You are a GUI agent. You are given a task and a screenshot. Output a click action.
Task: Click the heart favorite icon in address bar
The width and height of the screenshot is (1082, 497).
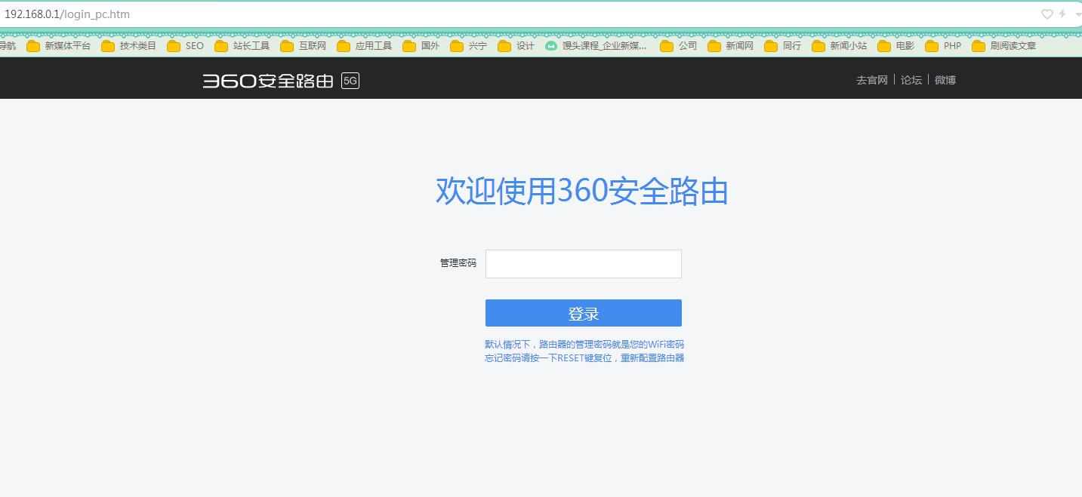coord(1047,14)
